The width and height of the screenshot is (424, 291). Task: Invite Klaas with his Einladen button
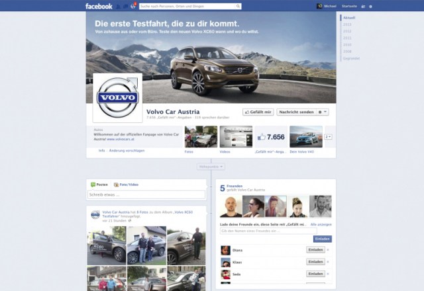coord(315,262)
